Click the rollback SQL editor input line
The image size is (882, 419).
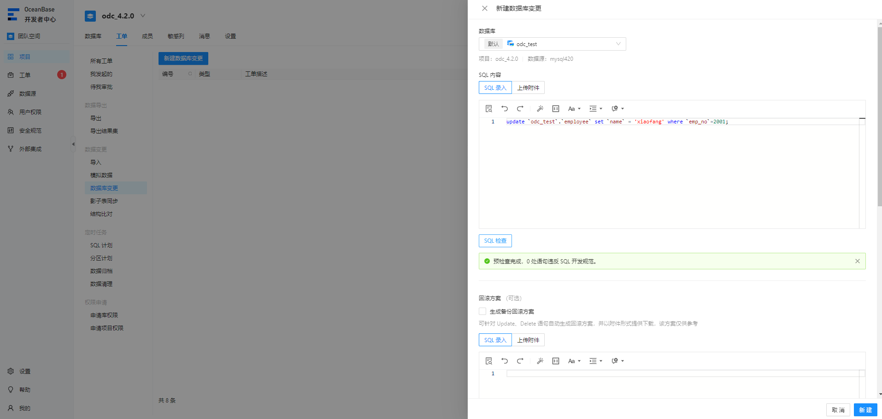(x=682, y=373)
